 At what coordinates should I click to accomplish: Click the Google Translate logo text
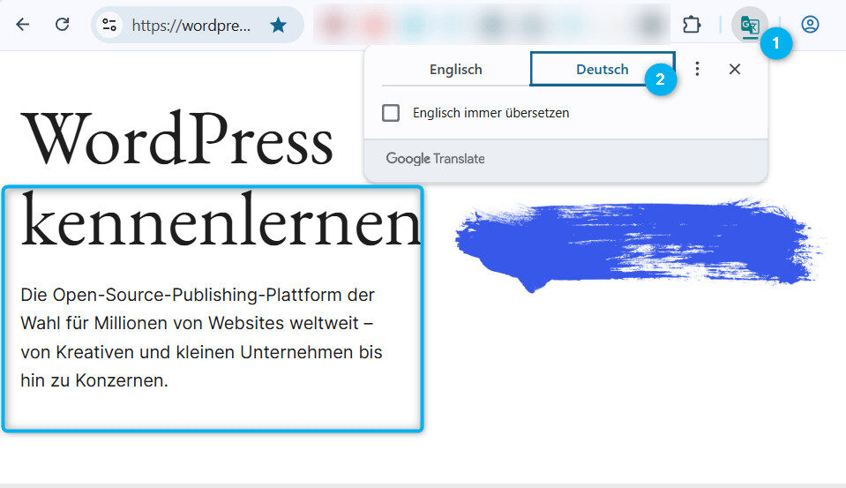(435, 159)
